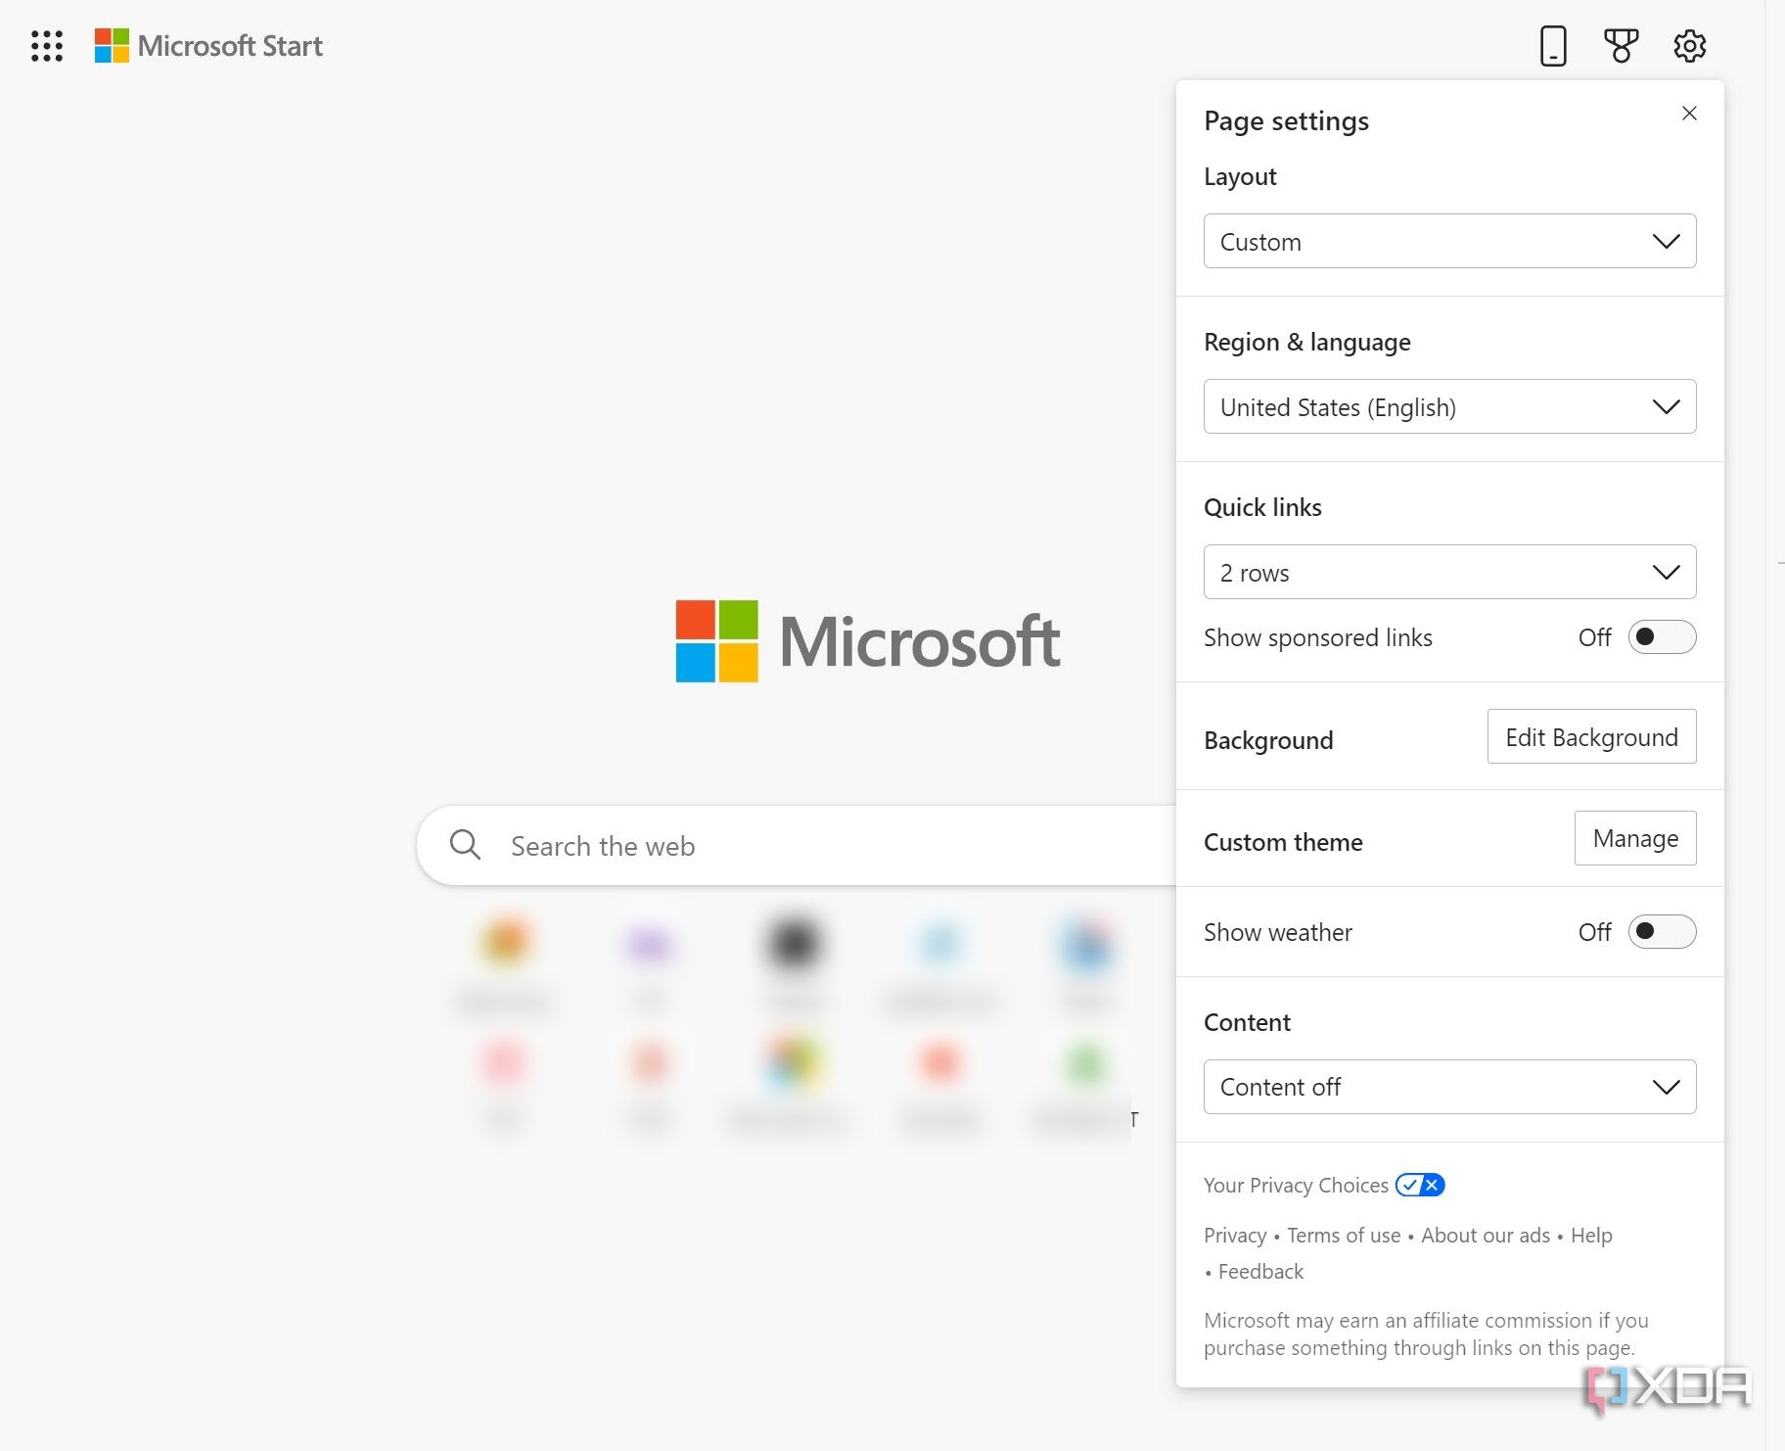1785x1451 pixels.
Task: Click the Region & language label
Action: [1306, 342]
